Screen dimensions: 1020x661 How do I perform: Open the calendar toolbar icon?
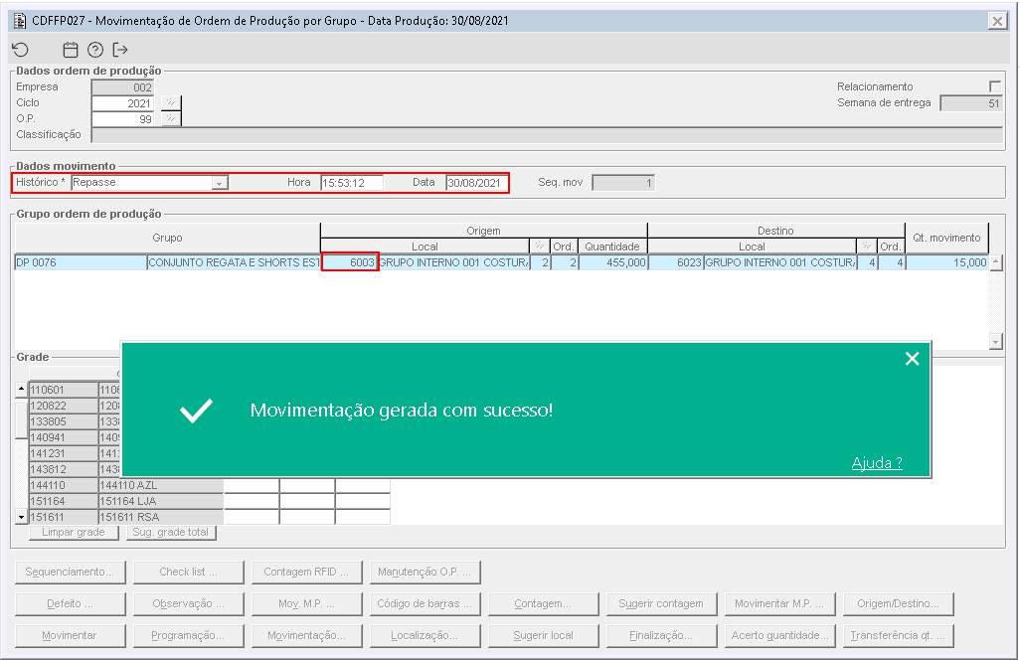click(x=71, y=50)
